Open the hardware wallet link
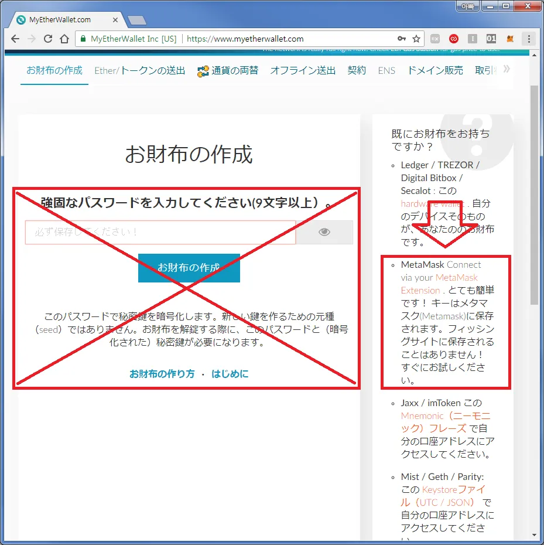The height and width of the screenshot is (545, 544). 433,204
